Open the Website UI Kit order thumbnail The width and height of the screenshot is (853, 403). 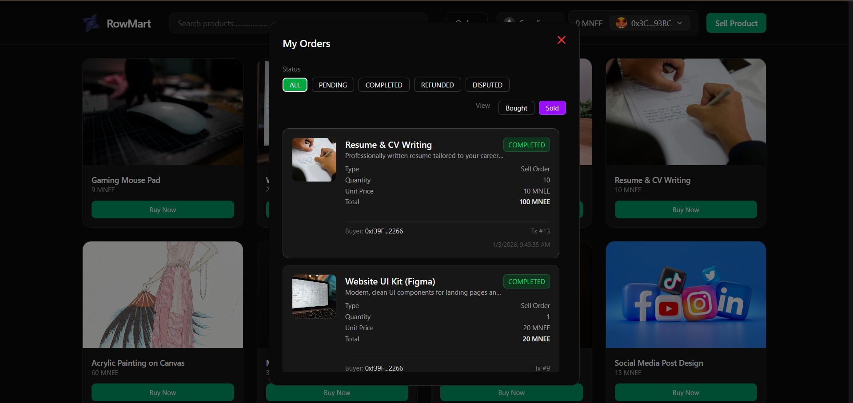(x=314, y=296)
